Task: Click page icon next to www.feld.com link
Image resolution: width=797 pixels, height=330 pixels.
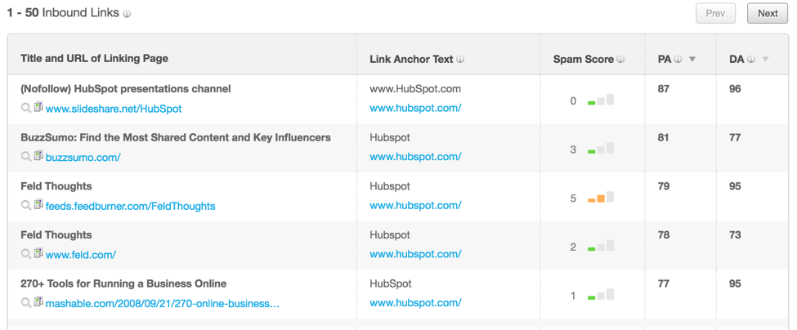Action: click(38, 253)
